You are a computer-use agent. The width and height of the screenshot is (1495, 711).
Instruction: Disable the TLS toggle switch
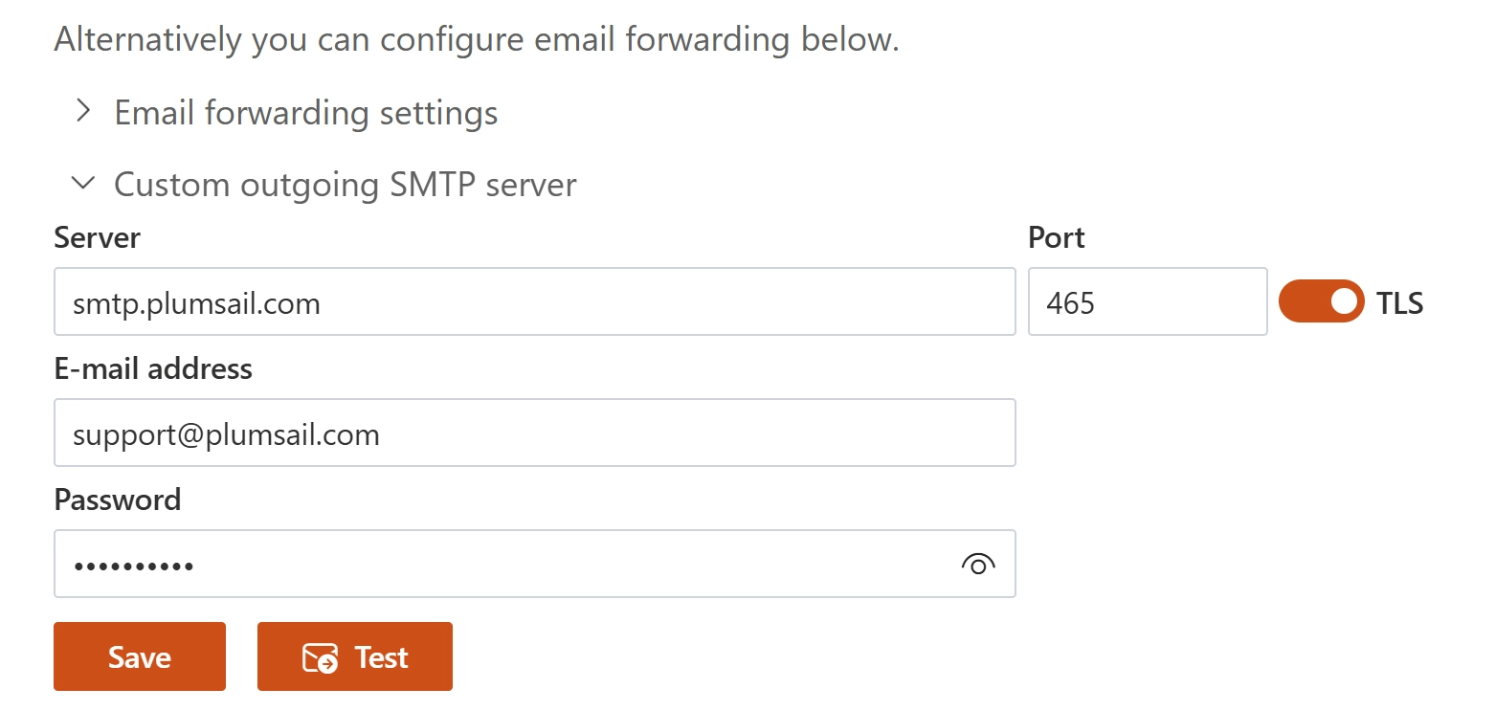click(x=1321, y=301)
